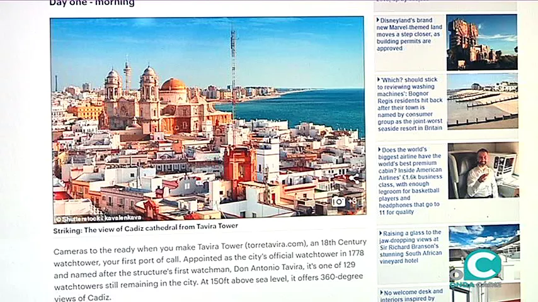Viewport: 538px width, 302px height.
Task: Open 'No welcome desk and interiors' link
Action: pos(412,295)
